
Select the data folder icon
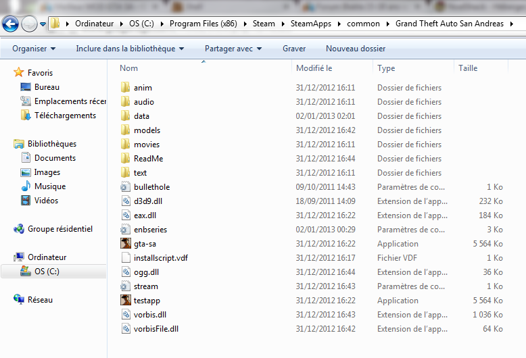click(125, 116)
